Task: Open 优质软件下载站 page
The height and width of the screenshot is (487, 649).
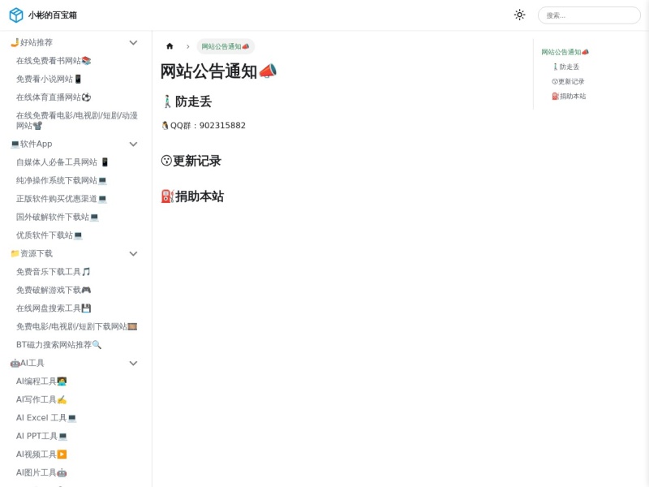Action: tap(49, 235)
